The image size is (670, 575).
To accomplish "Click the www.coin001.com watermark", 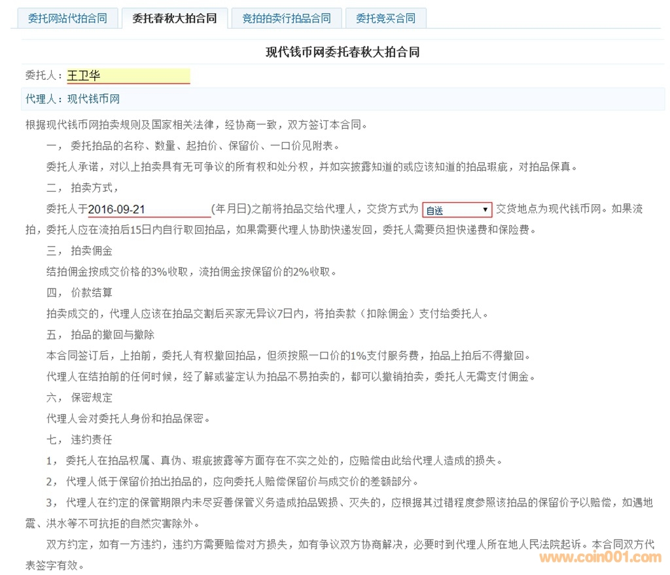I will (600, 557).
